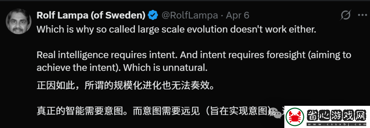The width and height of the screenshot is (370, 128).
Task: Open the display name Rolf Lampa (of Sweden)
Action: point(91,15)
